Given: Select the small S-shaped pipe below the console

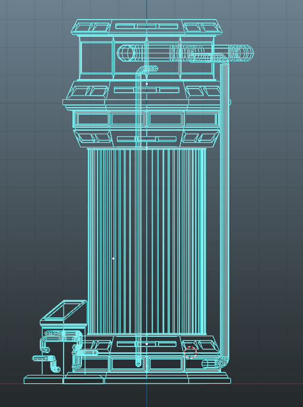Looking at the screenshot, I should [x=48, y=362].
